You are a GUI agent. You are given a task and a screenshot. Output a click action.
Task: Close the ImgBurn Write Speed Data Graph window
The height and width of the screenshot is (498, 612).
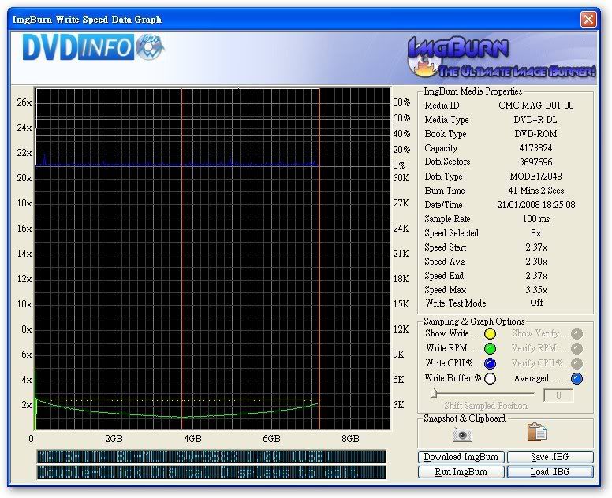coord(588,19)
